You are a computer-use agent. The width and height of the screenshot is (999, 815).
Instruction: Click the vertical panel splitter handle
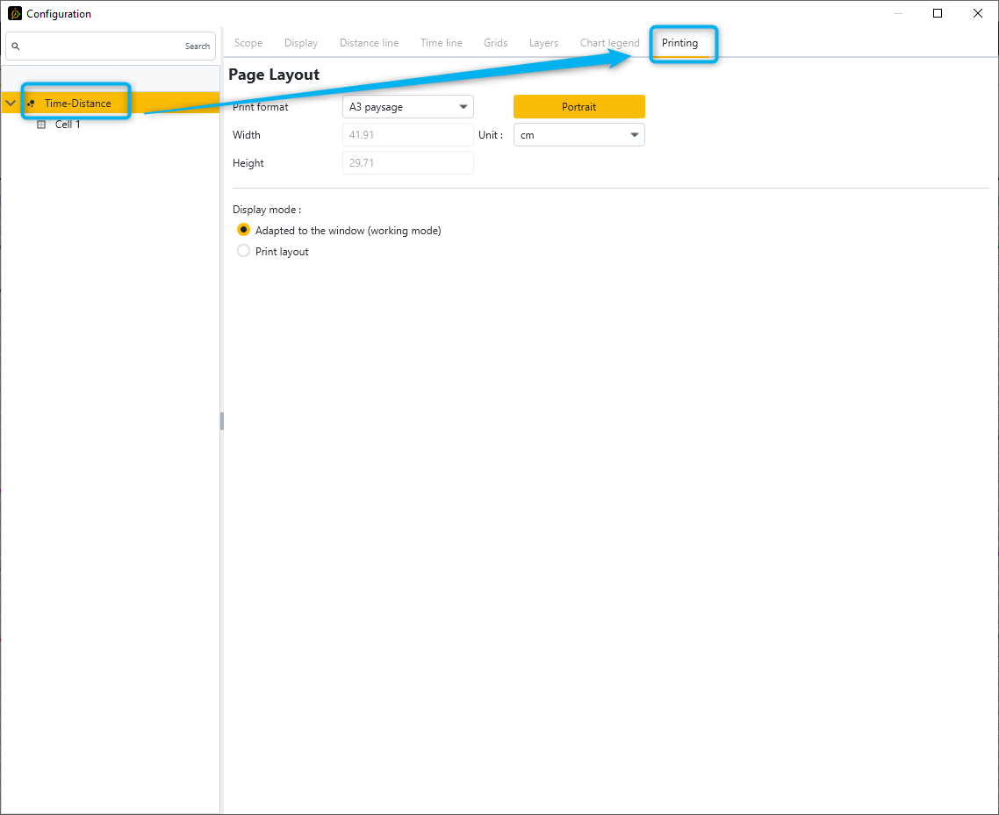click(222, 421)
